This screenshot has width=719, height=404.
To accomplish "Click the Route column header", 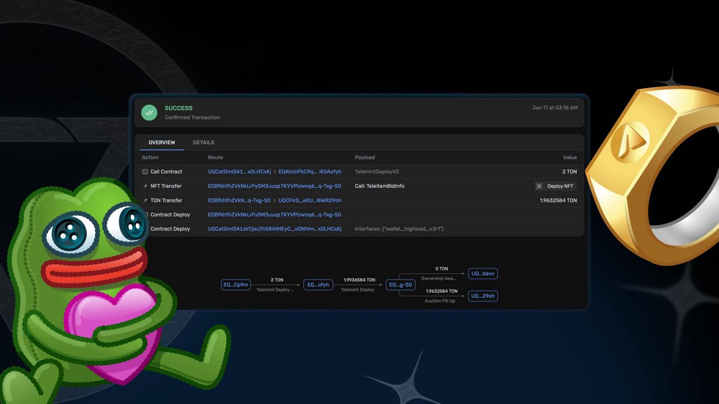I will click(215, 157).
